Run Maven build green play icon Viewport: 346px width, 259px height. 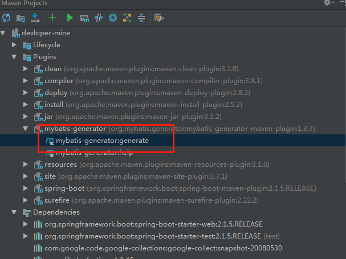pyautogui.click(x=70, y=18)
